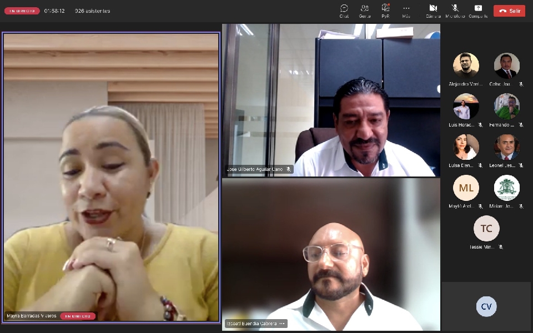Screen dimensions: 533x333
Task: Unmute the Micrófono
Action: click(x=455, y=10)
